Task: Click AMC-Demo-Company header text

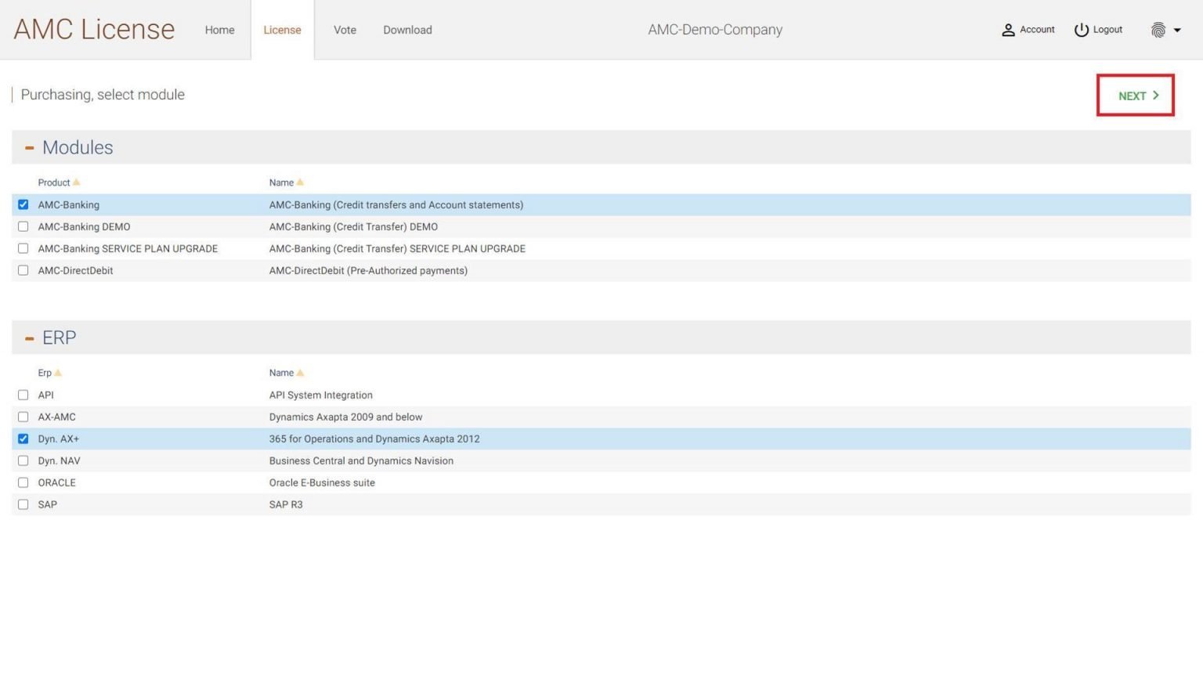Action: pyautogui.click(x=715, y=30)
